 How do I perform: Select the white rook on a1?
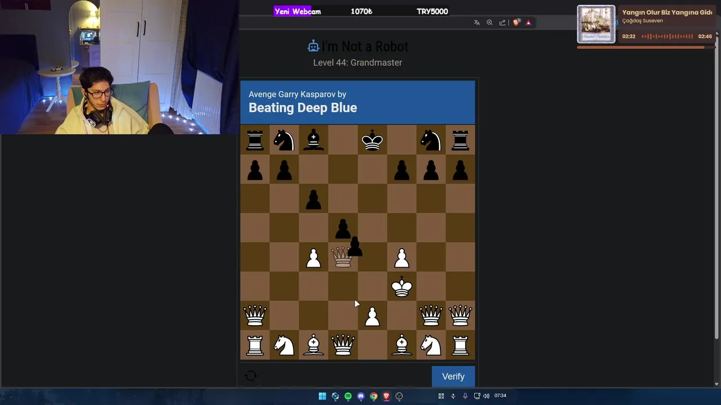[255, 345]
